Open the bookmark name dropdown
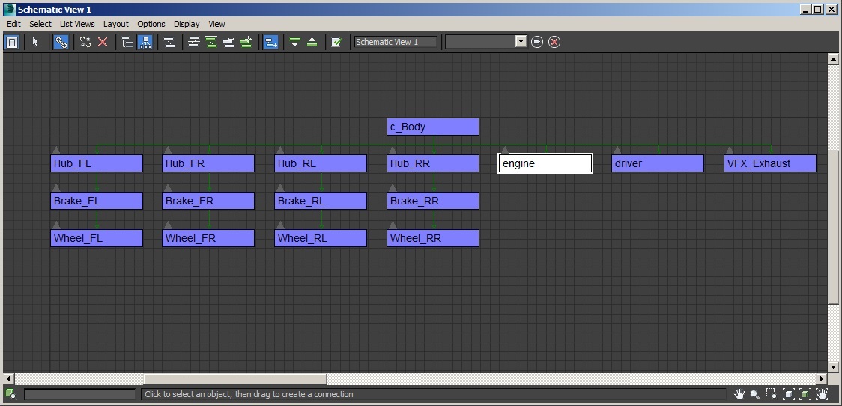842x406 pixels. coord(521,42)
